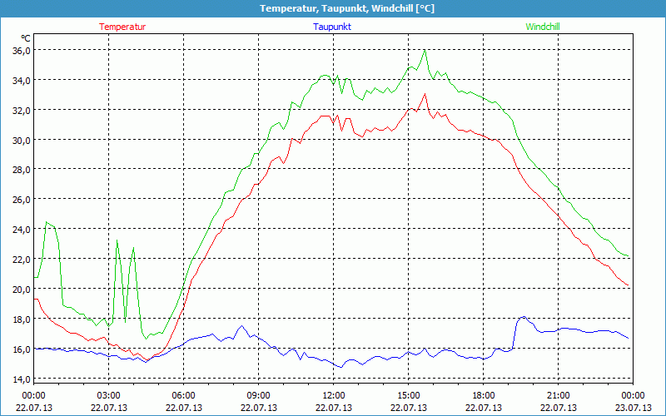Click the chart title 'Temperatur, Taupunkt, Windchill [°C]'
The width and height of the screenshot is (666, 416).
pos(347,8)
